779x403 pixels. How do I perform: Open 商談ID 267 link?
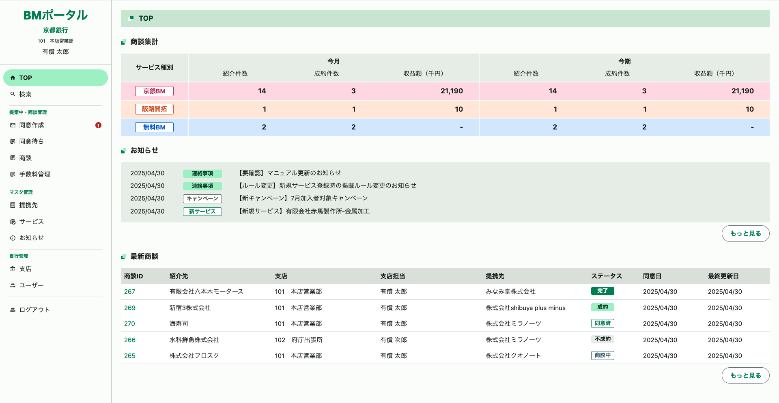coord(129,292)
